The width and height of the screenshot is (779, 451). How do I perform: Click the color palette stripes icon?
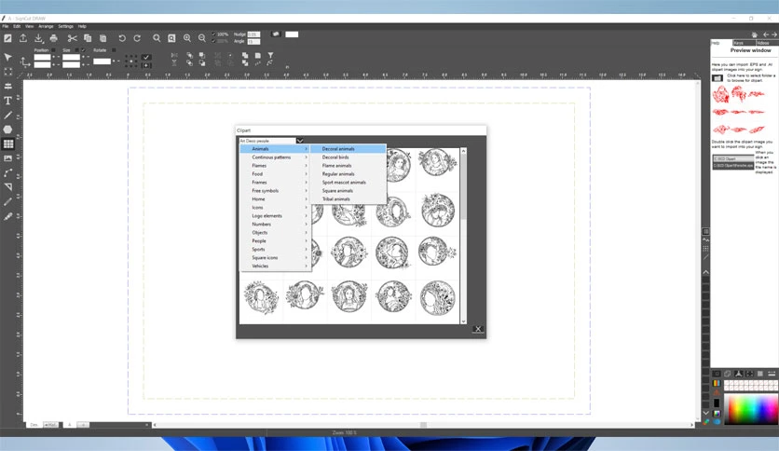[x=717, y=383]
